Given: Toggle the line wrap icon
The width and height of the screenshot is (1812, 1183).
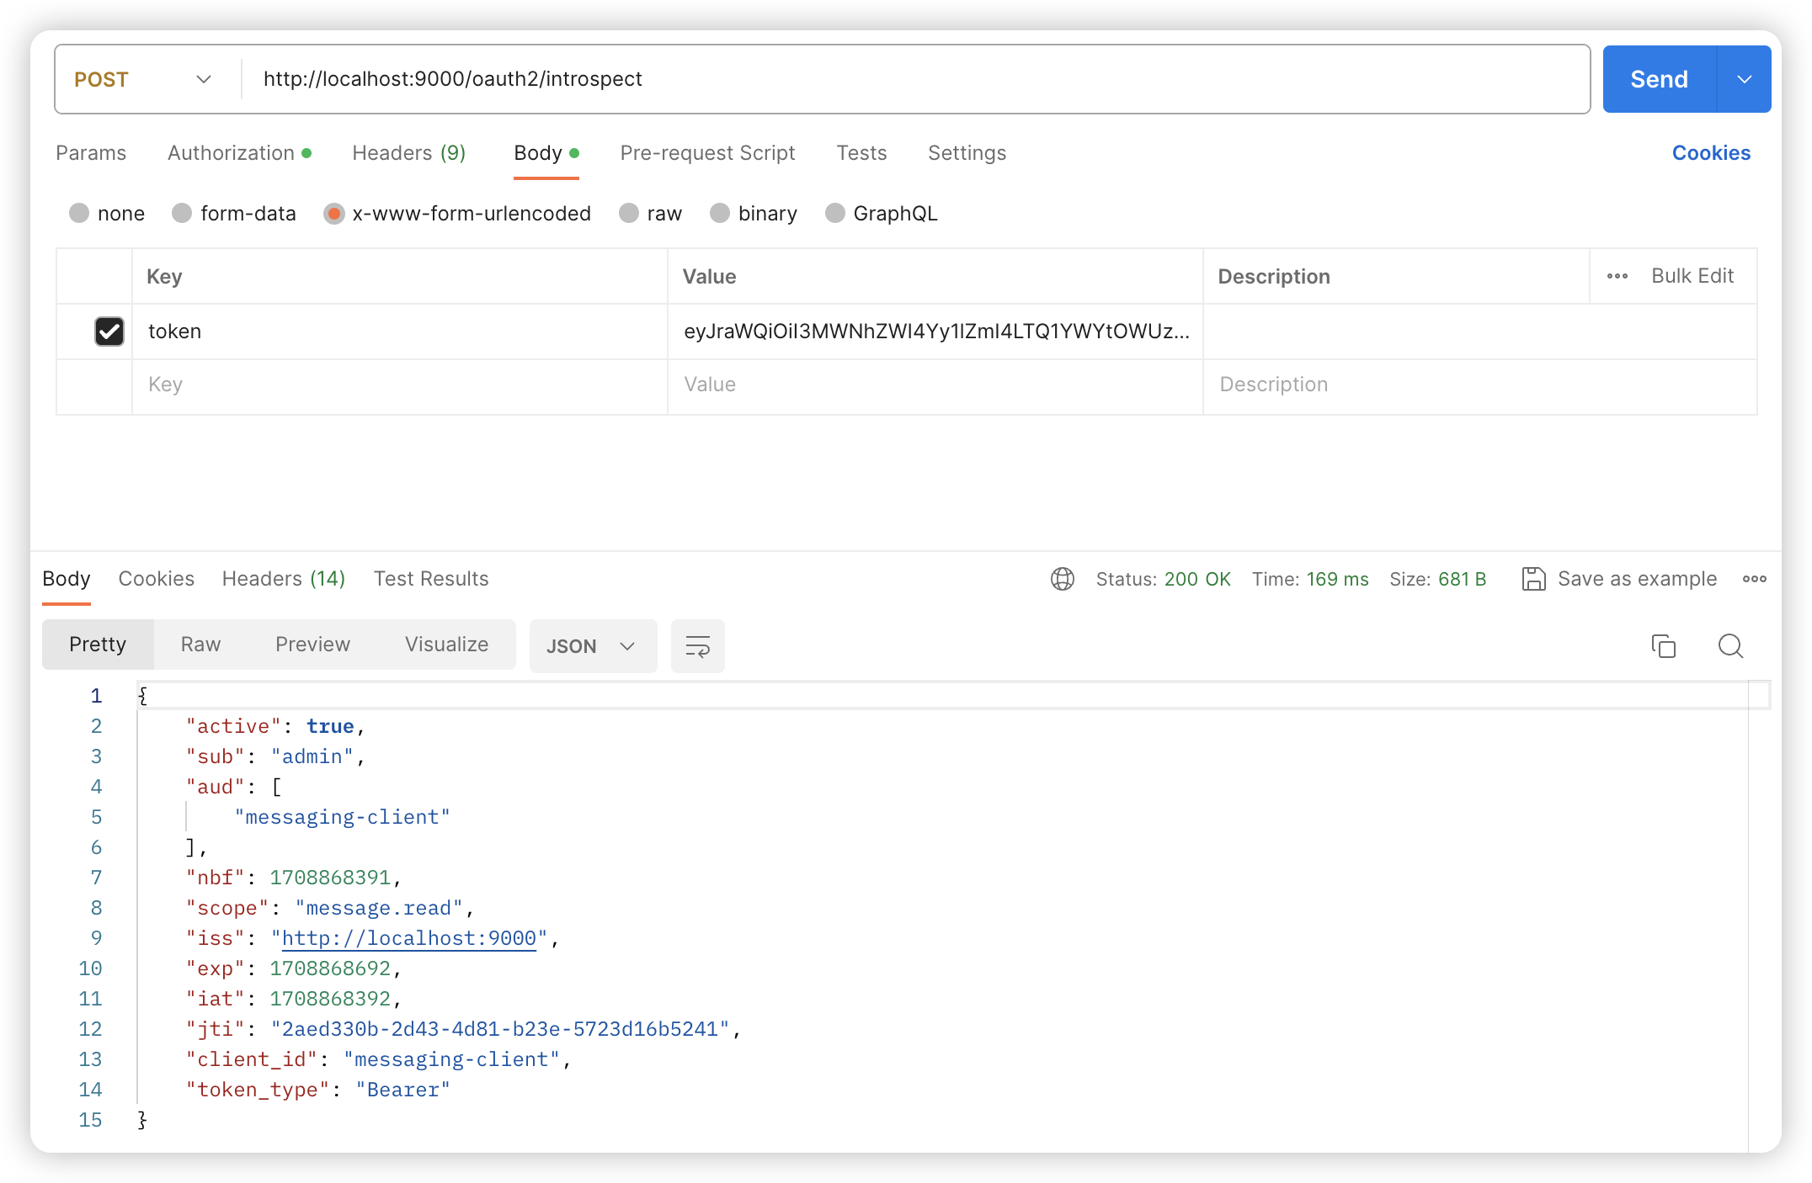Looking at the screenshot, I should (x=697, y=646).
